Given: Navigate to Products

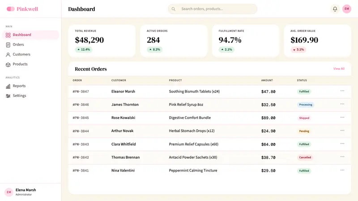Looking at the screenshot, I should 30,64.
